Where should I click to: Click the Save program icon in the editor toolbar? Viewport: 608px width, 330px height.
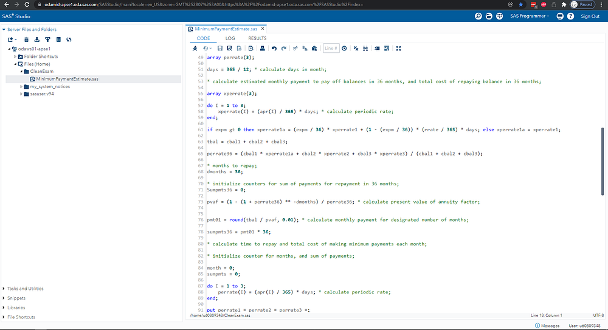219,48
